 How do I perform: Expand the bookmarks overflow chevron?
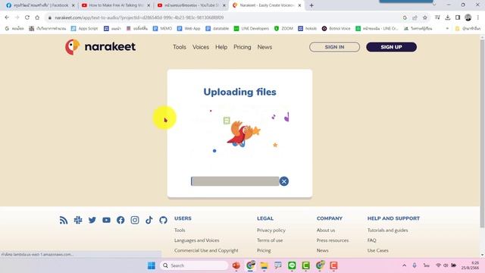click(447, 29)
